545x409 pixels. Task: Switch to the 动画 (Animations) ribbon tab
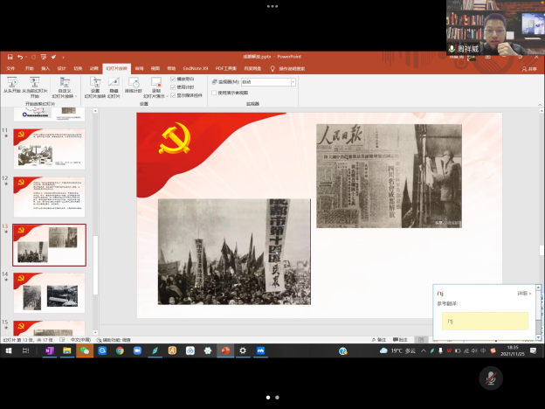pos(93,68)
